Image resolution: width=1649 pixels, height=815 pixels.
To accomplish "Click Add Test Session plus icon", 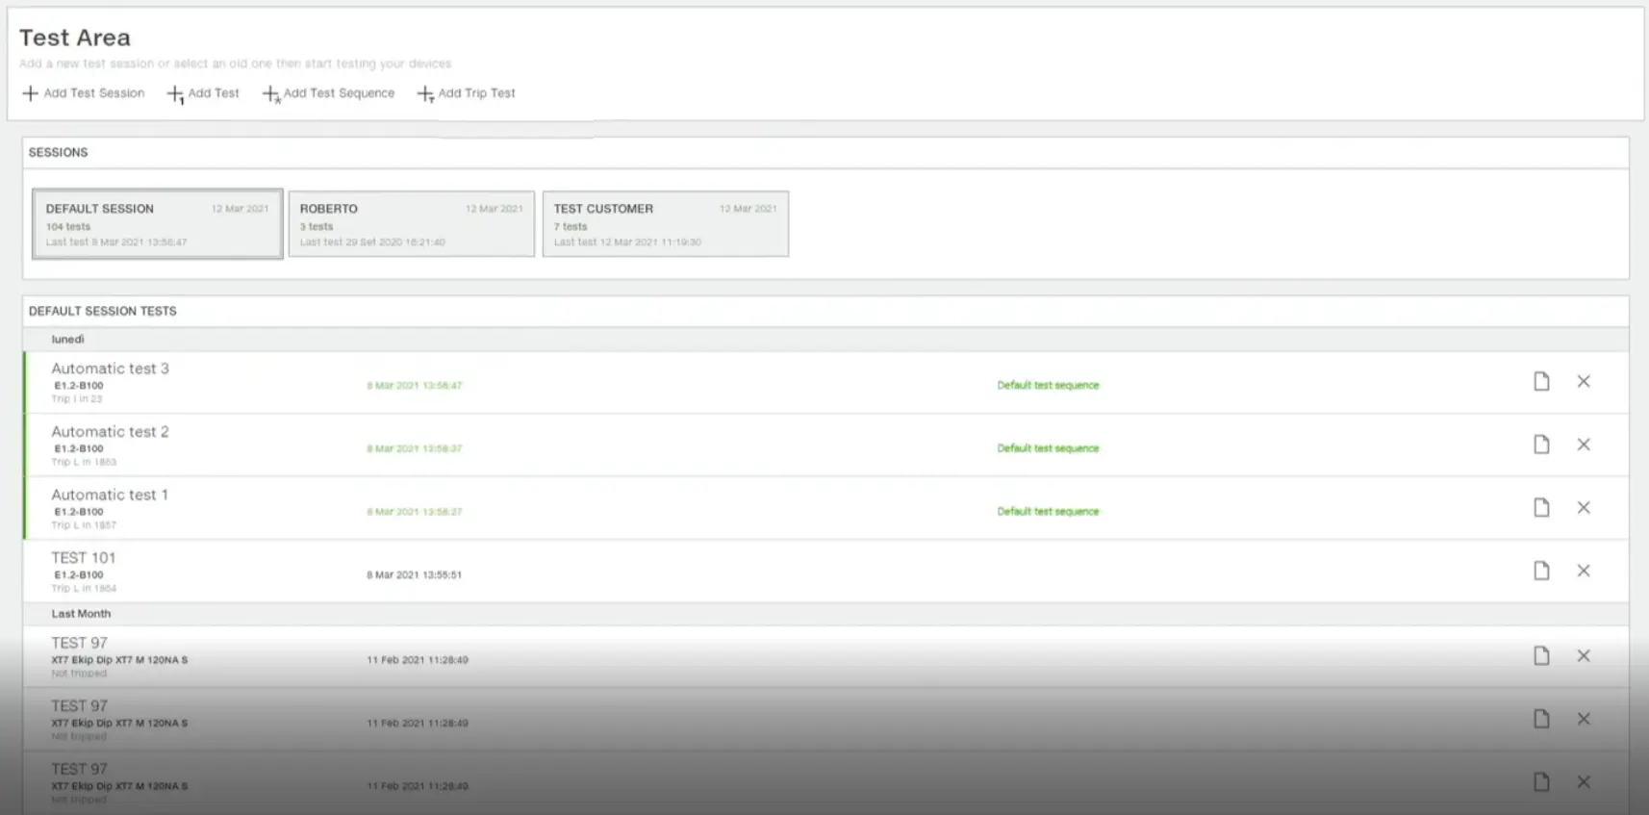I will (30, 93).
